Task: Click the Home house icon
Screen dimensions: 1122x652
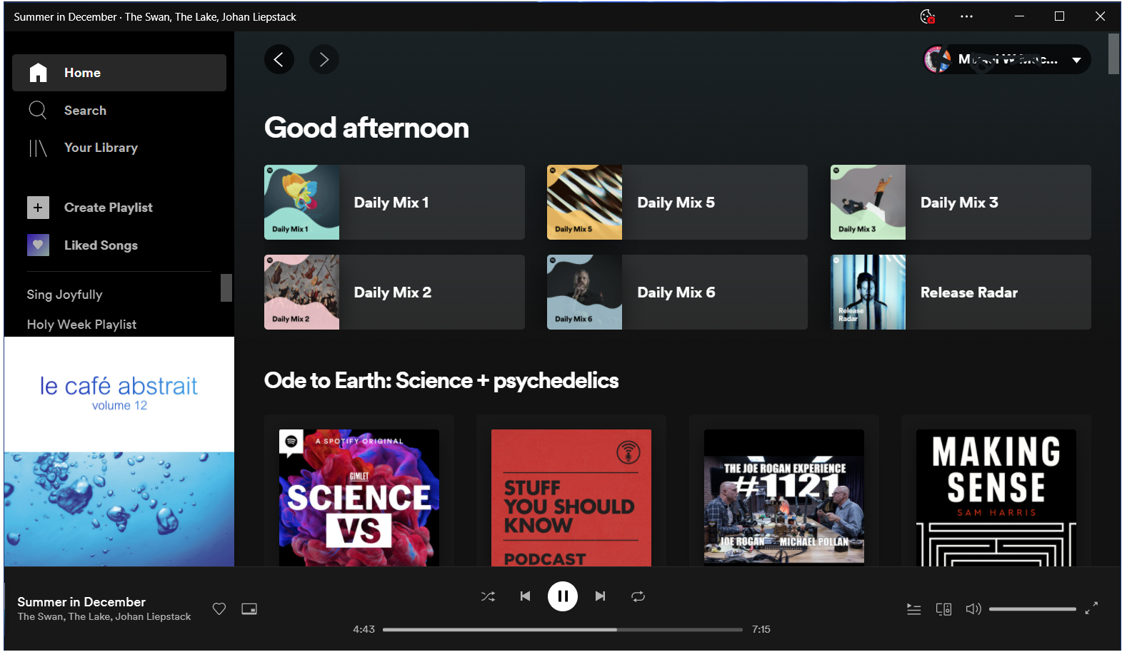Action: 38,73
